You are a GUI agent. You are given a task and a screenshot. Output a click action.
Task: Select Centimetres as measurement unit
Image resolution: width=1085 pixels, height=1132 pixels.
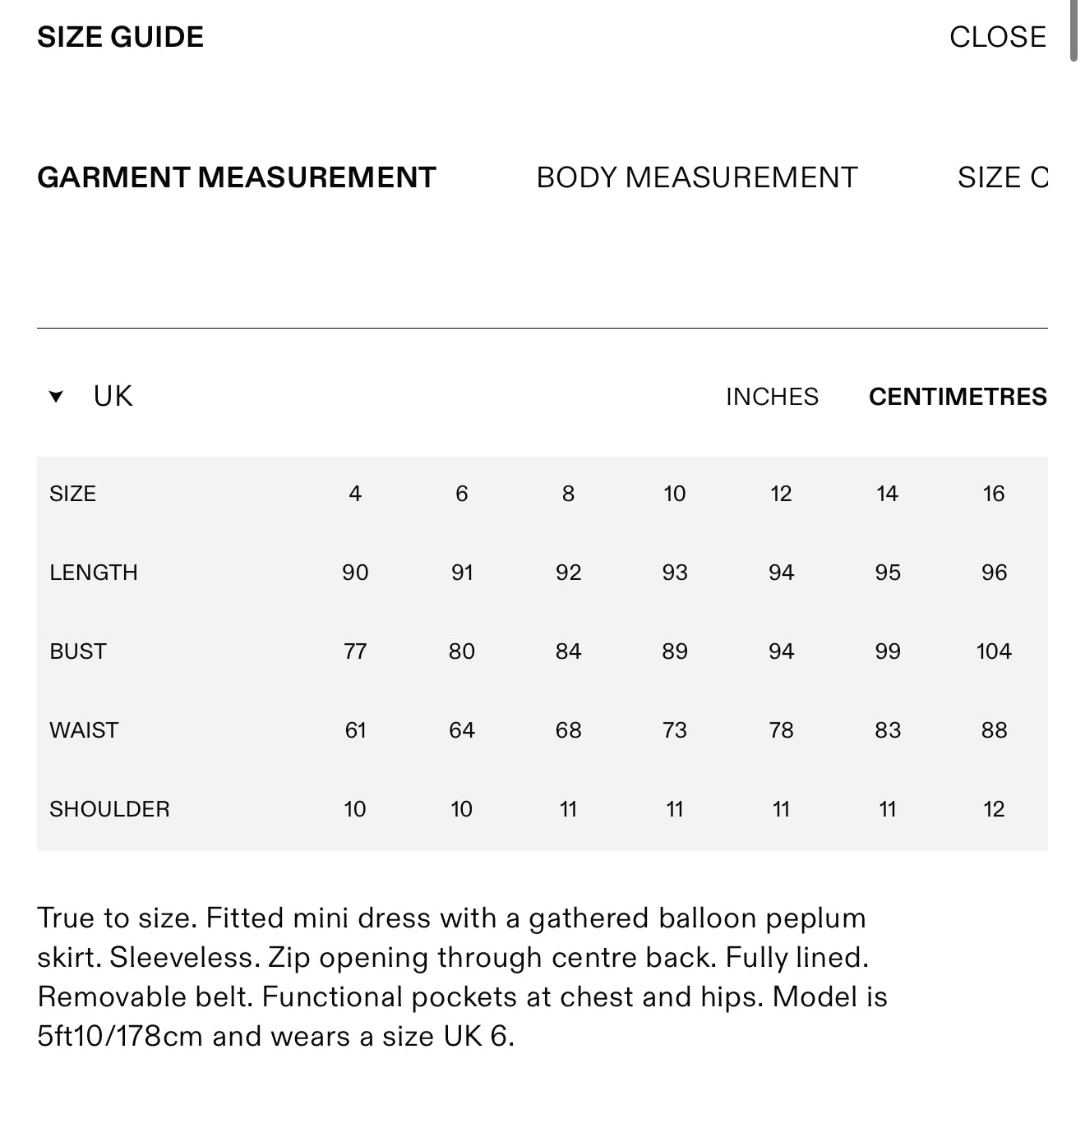tap(958, 397)
